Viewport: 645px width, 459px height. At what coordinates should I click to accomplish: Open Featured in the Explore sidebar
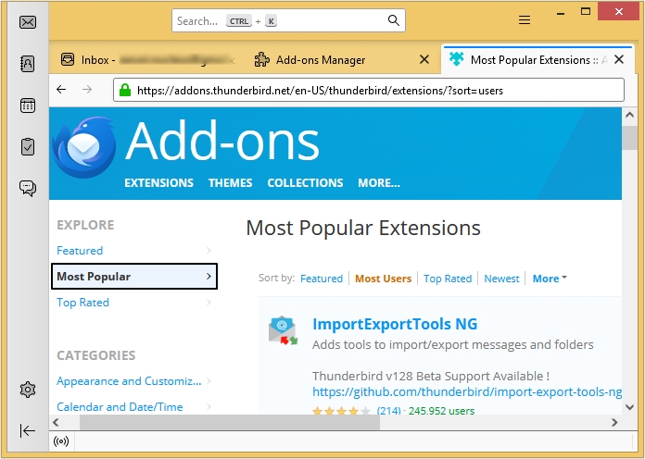click(x=80, y=251)
